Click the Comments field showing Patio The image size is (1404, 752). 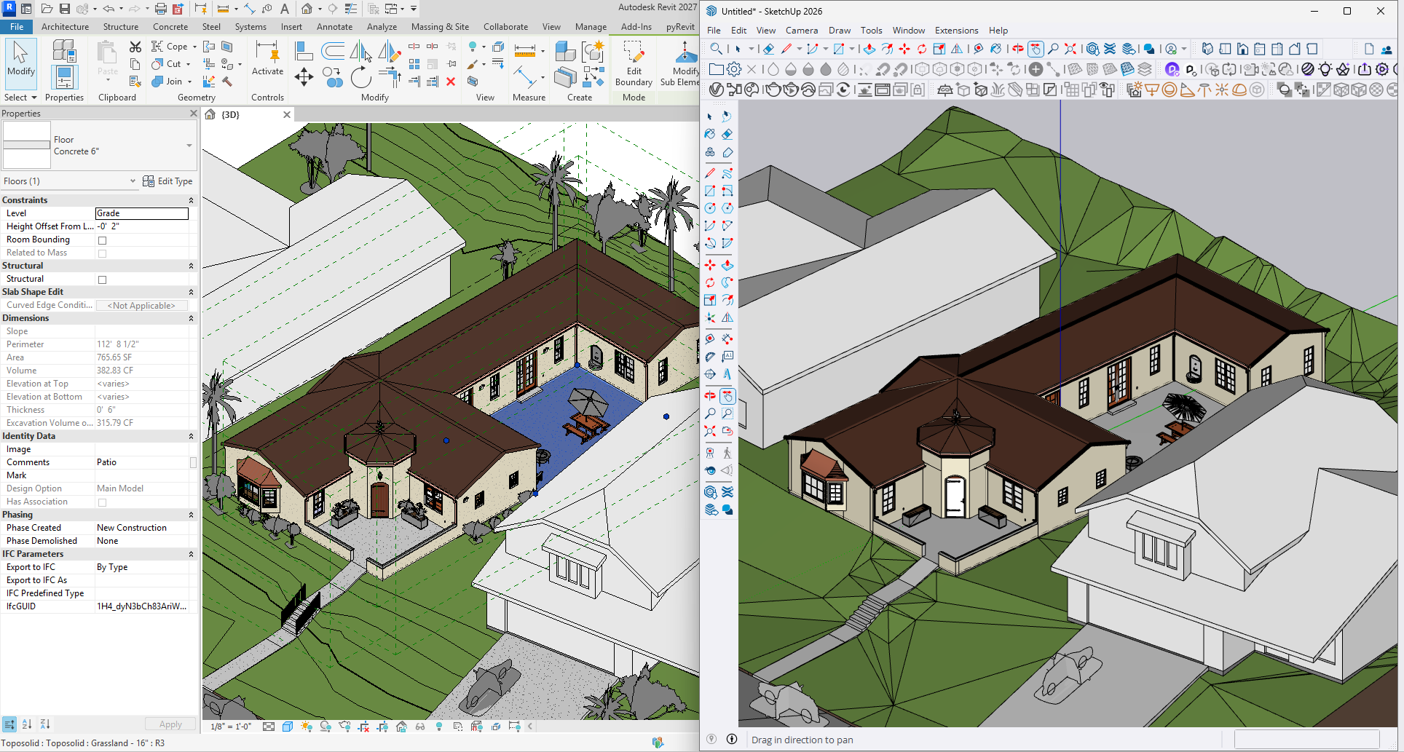tap(142, 462)
